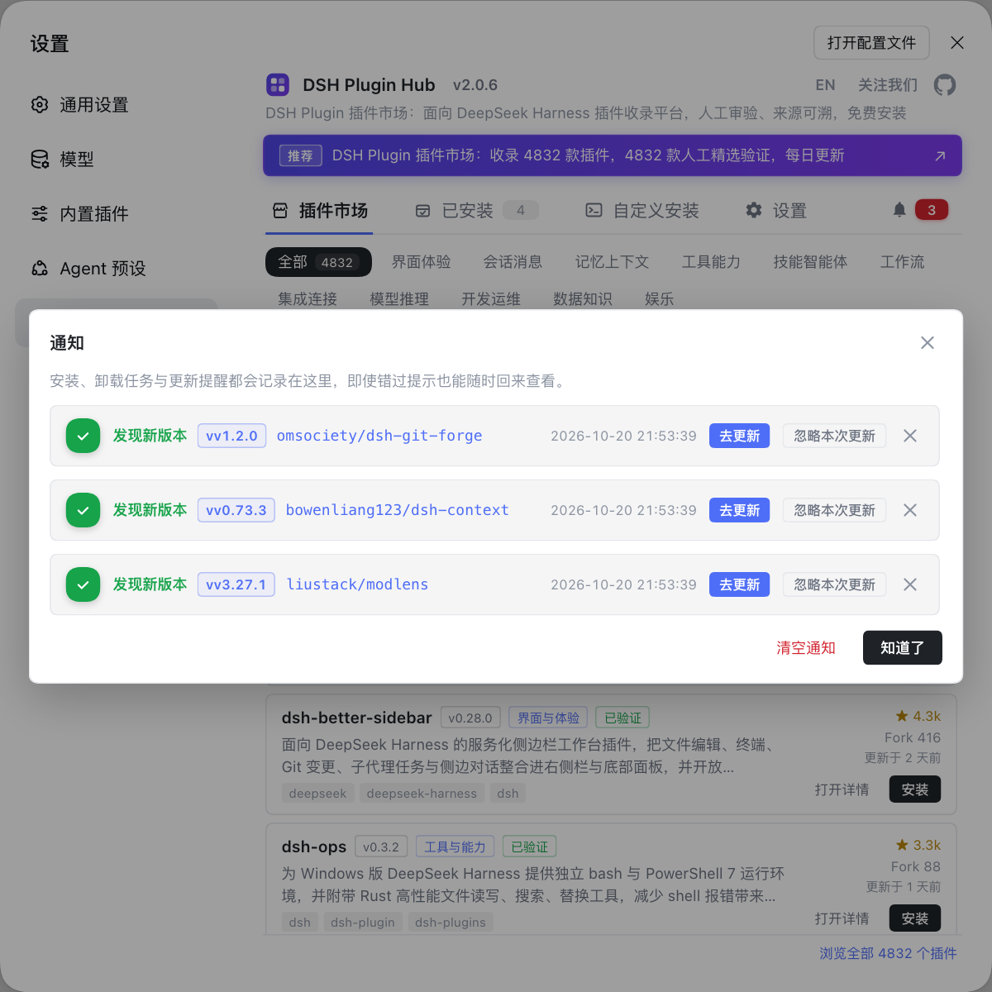Click the red notification badge 3
Image resolution: width=992 pixels, height=992 pixels.
pos(932,210)
